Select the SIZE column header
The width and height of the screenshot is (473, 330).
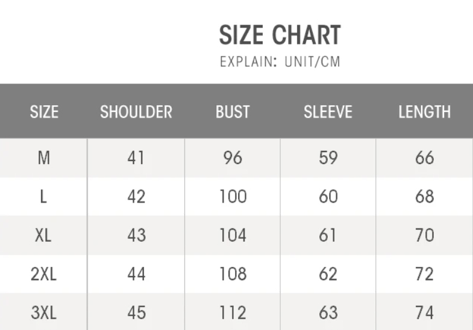tap(44, 112)
